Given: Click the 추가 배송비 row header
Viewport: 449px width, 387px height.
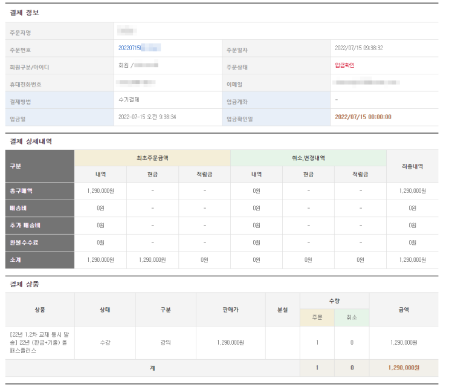Looking at the screenshot, I should 40,226.
